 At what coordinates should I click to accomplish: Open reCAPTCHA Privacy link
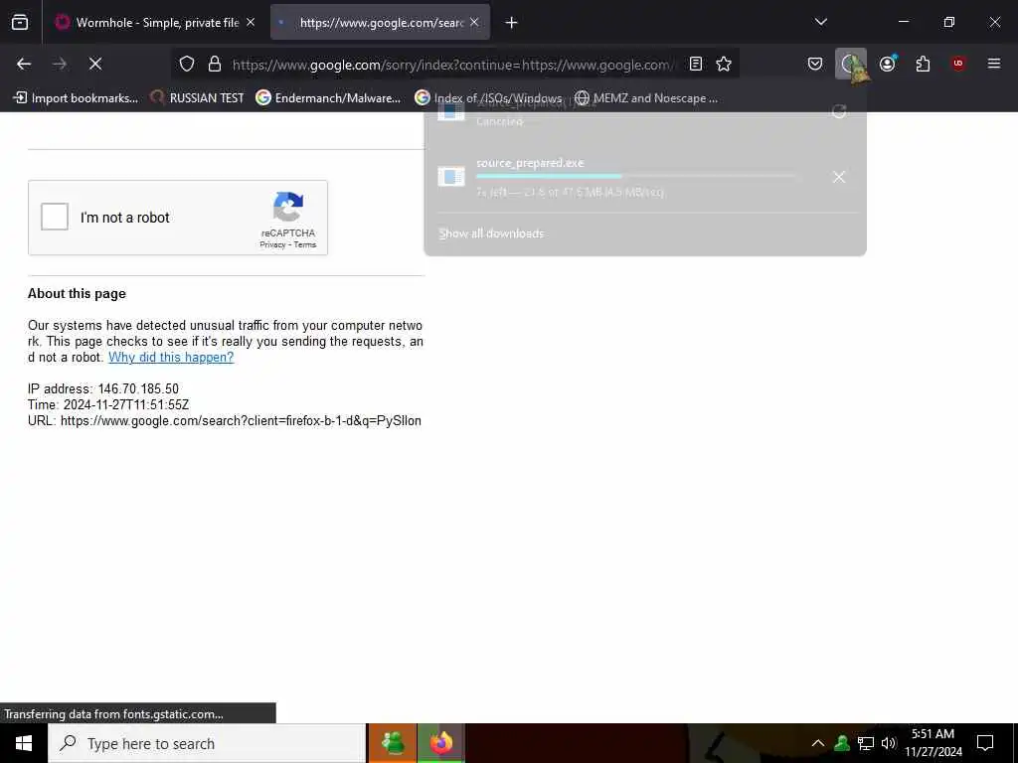(272, 244)
